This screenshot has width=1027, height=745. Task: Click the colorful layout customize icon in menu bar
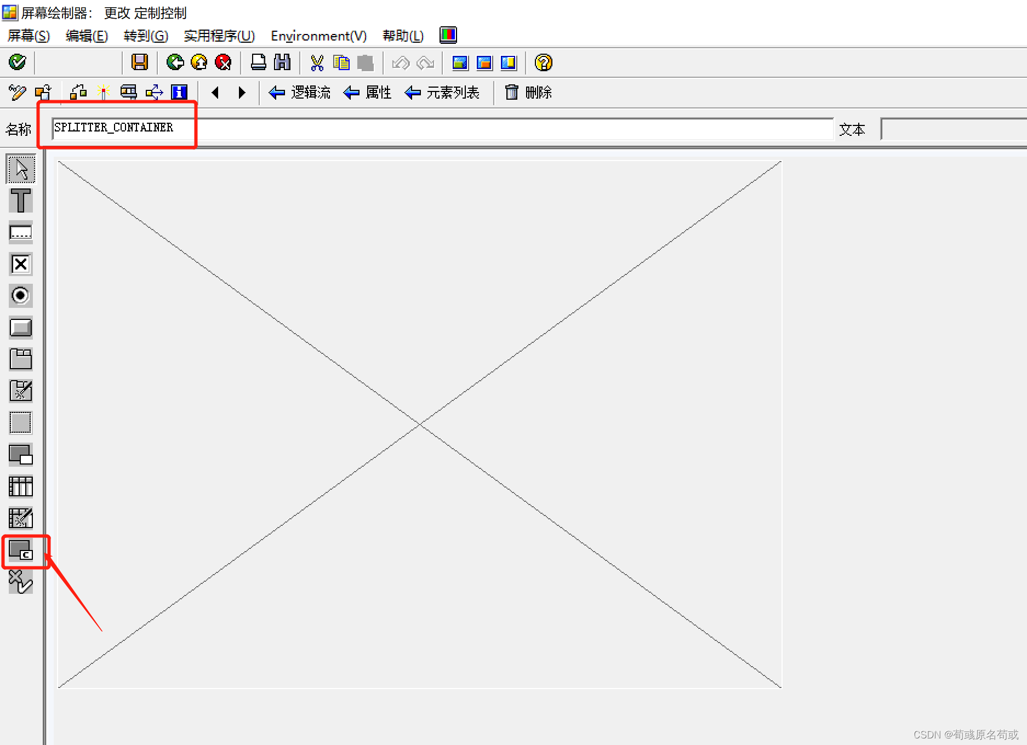(448, 35)
